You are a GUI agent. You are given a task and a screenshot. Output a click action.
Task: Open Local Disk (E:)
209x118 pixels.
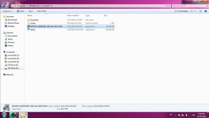coord(13,62)
